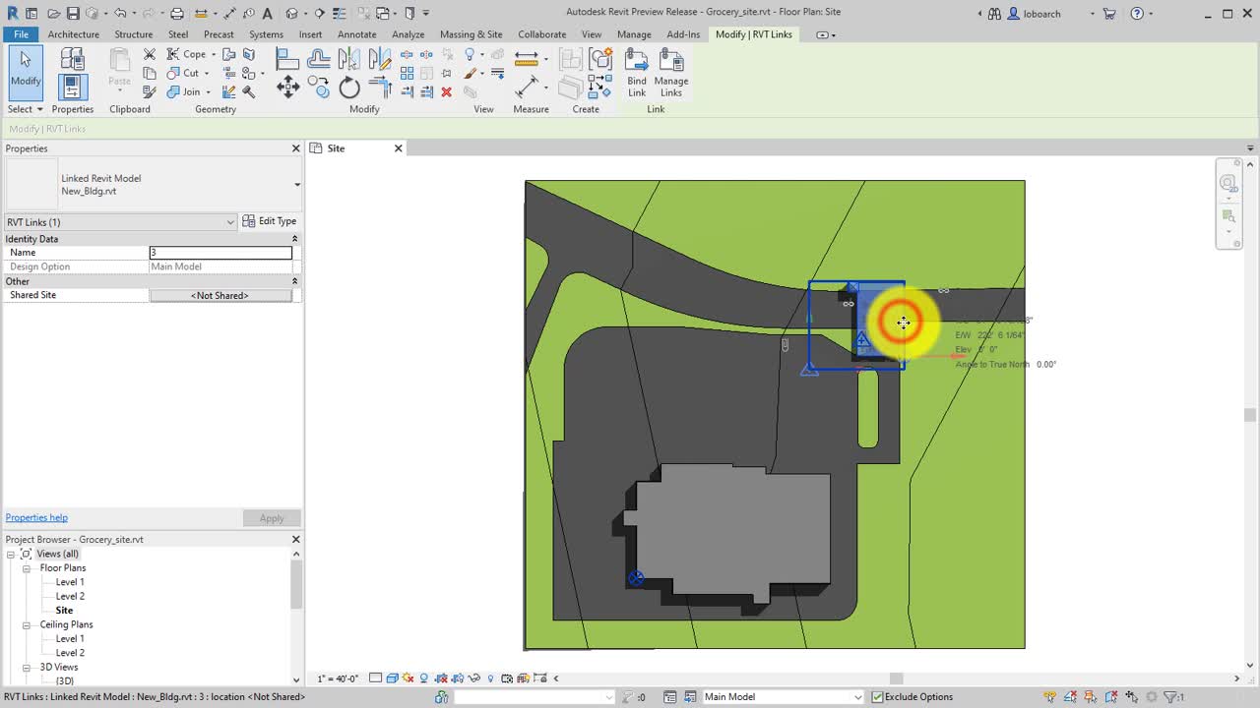This screenshot has width=1260, height=708.
Task: Click the Name input field
Action: pyautogui.click(x=220, y=253)
